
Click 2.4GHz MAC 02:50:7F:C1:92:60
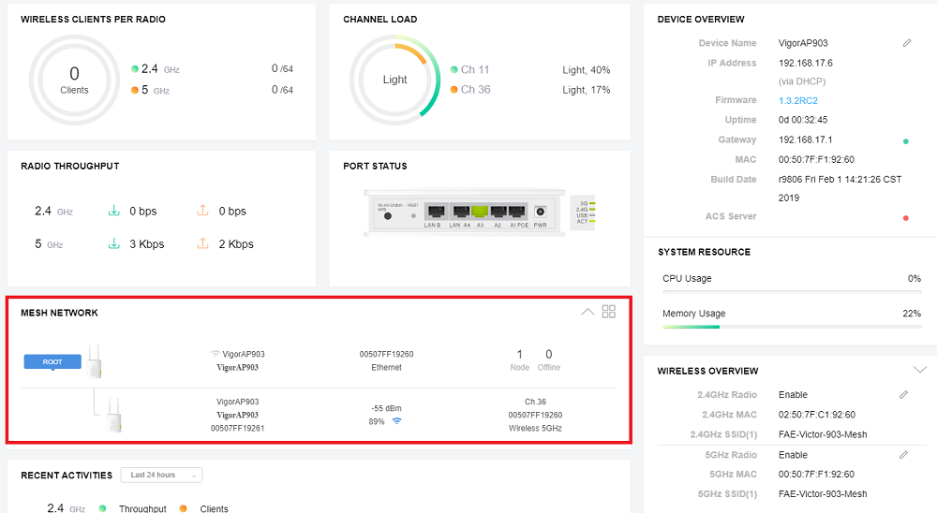pos(817,415)
